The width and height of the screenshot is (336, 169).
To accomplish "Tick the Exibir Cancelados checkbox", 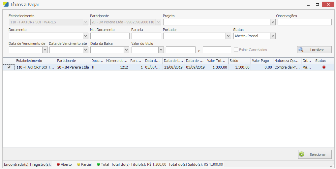I will coord(236,50).
